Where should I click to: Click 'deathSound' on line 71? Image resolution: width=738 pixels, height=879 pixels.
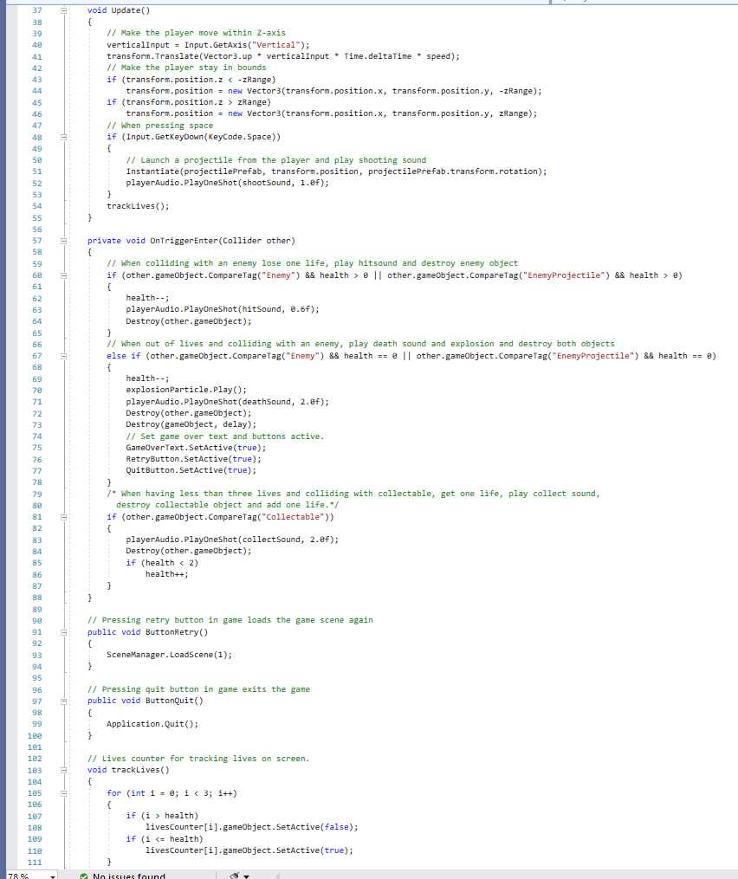(267, 401)
